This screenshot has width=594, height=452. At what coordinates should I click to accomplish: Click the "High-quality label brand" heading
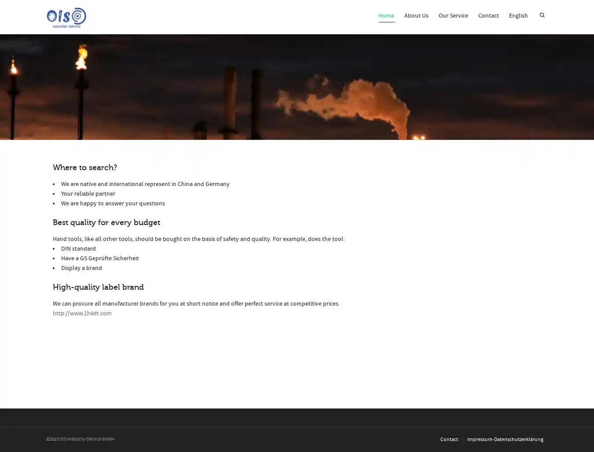point(98,287)
